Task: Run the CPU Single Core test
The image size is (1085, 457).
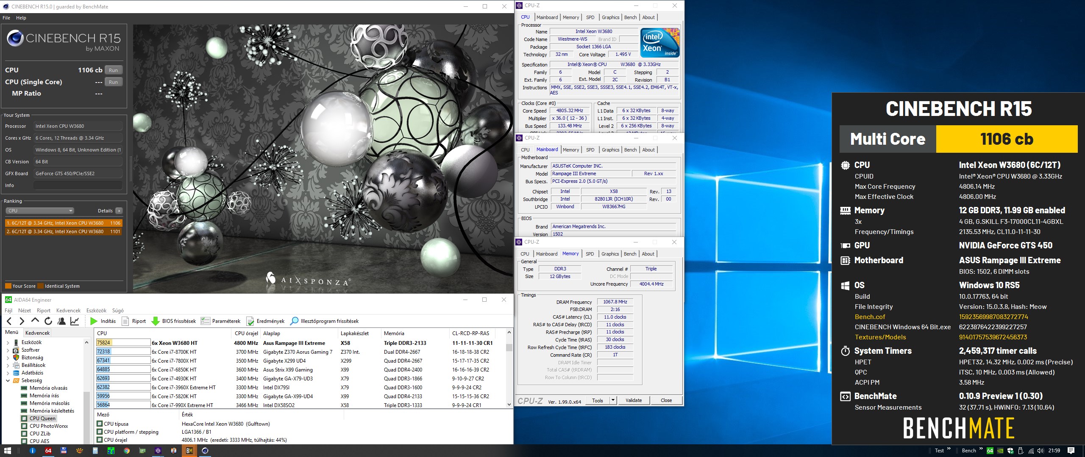Action: pos(113,82)
